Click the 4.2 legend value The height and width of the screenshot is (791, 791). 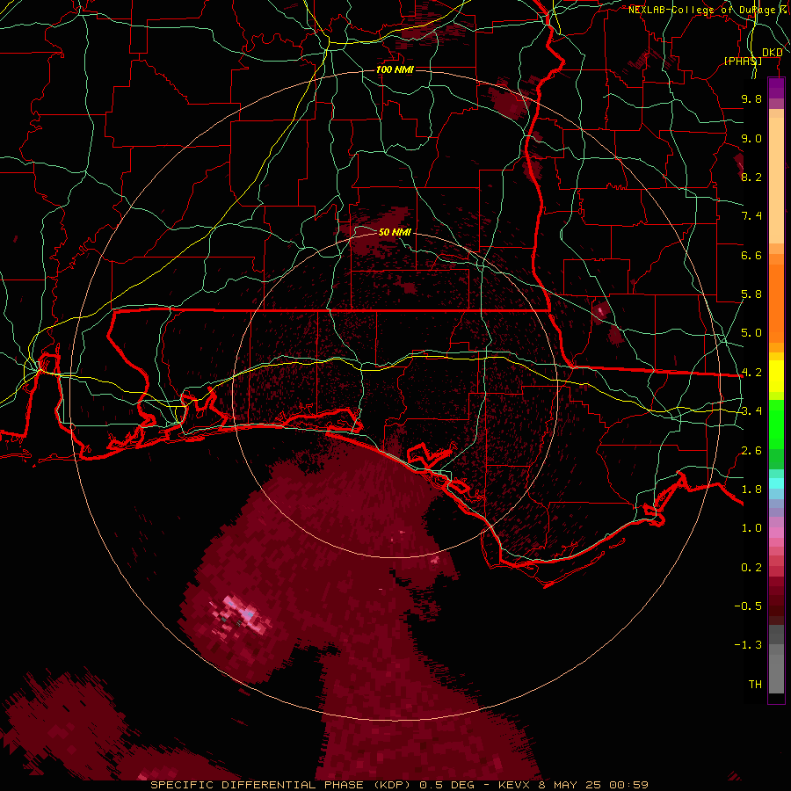[x=751, y=373]
